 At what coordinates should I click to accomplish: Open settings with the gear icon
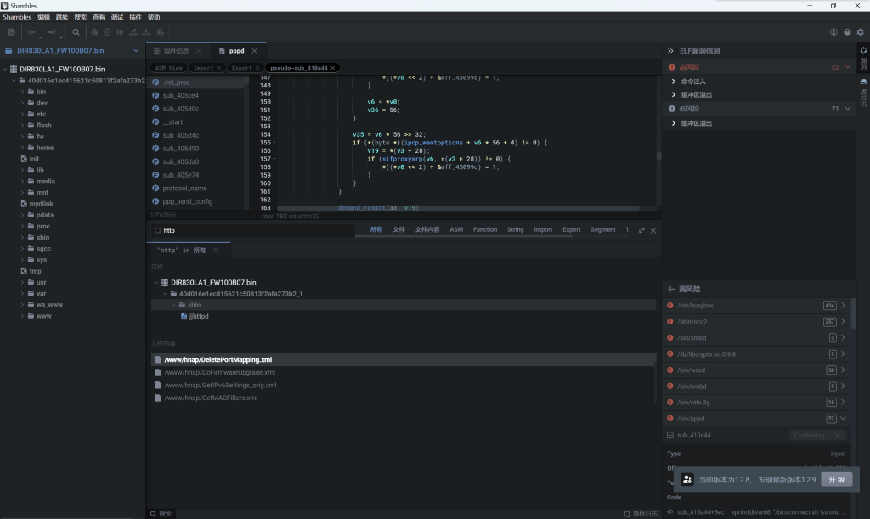(860, 32)
